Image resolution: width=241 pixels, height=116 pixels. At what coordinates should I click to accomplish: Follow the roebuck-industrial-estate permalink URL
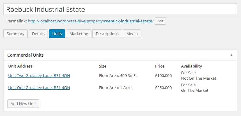(91, 21)
